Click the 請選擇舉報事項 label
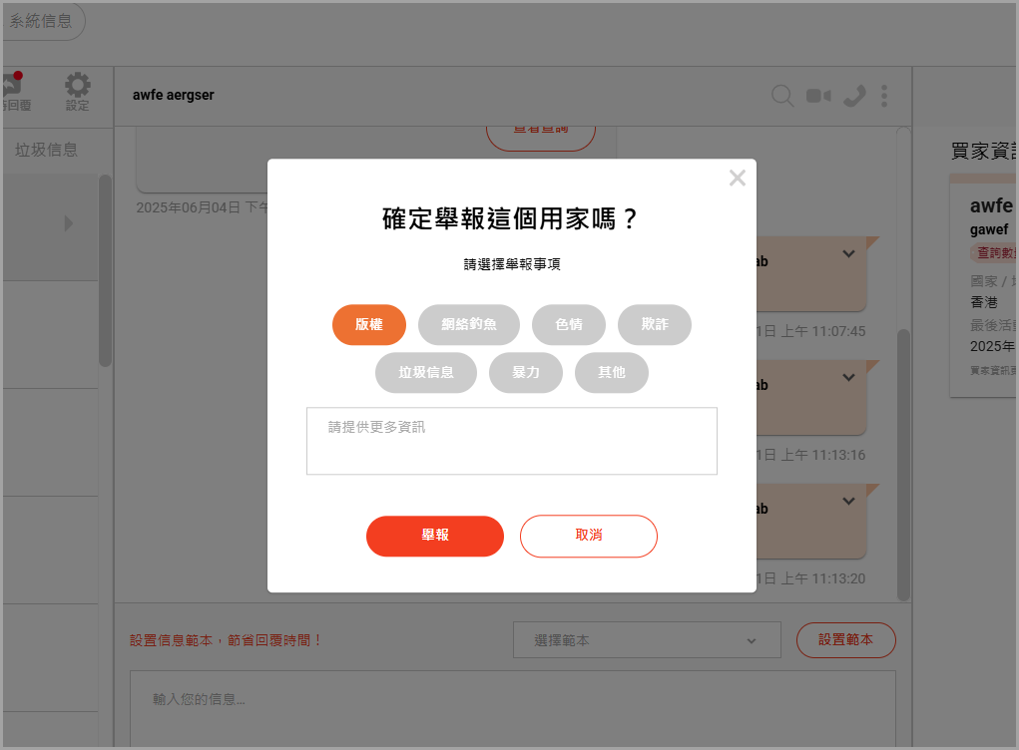This screenshot has height=750, width=1019. coord(512,264)
